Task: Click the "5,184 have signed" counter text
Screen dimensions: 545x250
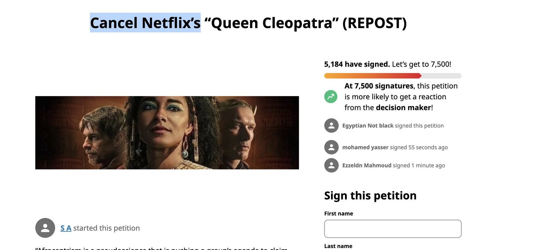Action: tap(357, 64)
